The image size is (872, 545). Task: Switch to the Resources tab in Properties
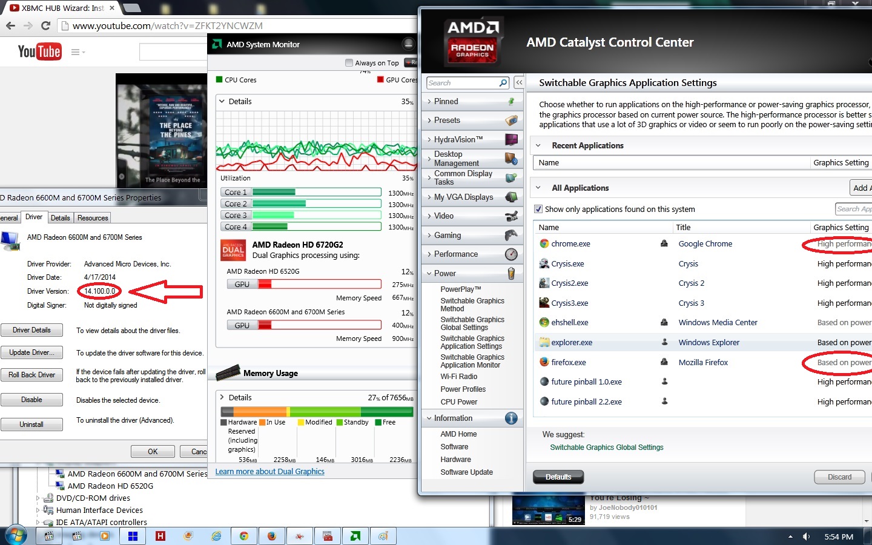[x=93, y=218]
